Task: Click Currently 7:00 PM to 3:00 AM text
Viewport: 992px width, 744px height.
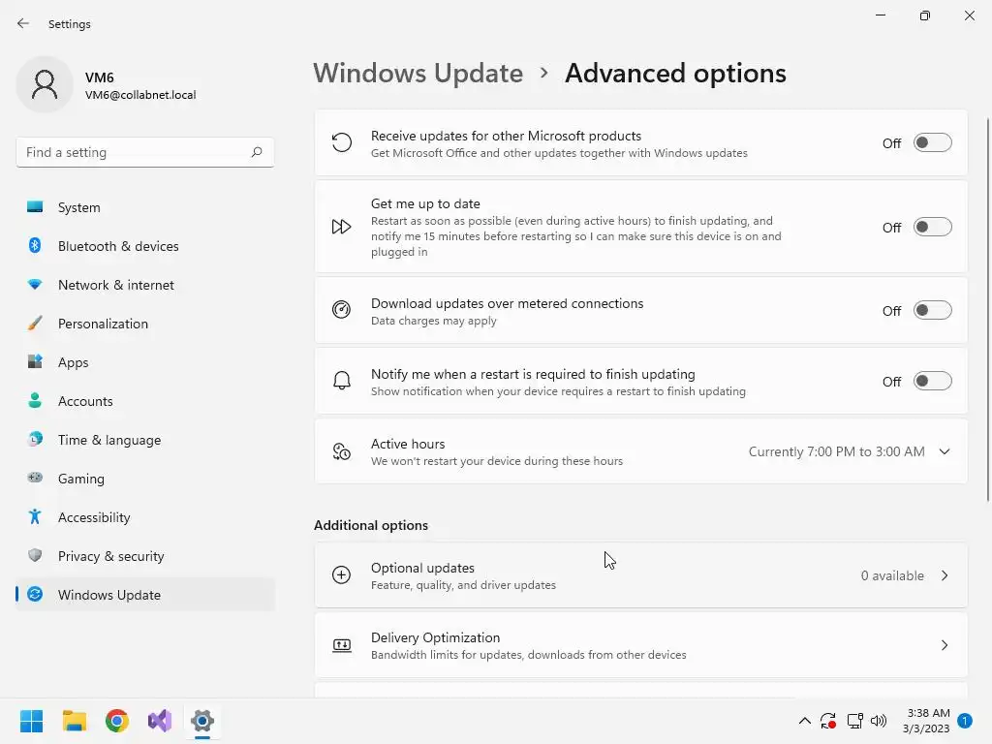Action: (836, 451)
